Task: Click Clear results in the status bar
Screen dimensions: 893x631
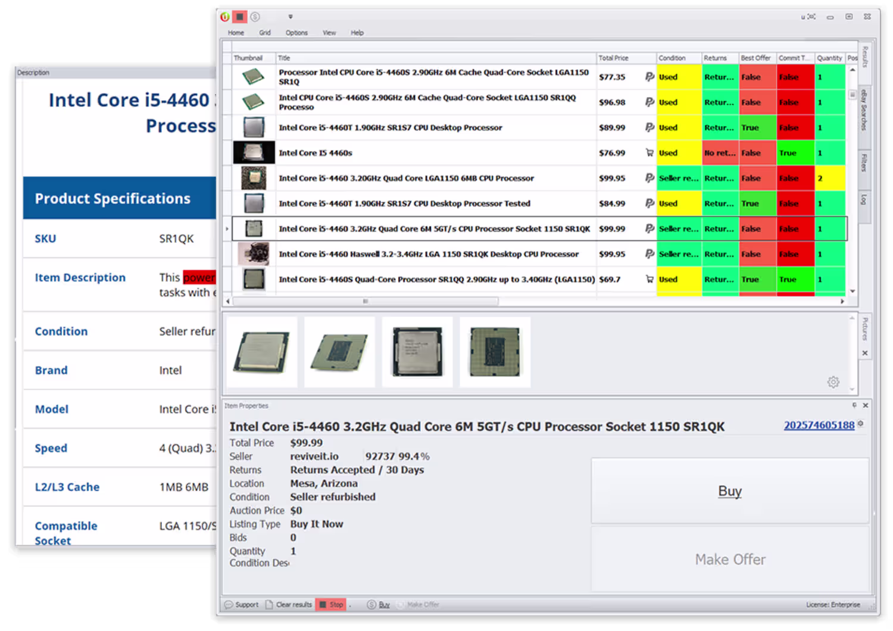Action: click(289, 605)
